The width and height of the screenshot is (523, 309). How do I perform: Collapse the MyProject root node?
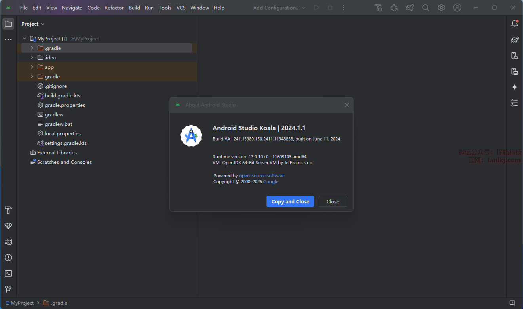click(x=25, y=38)
